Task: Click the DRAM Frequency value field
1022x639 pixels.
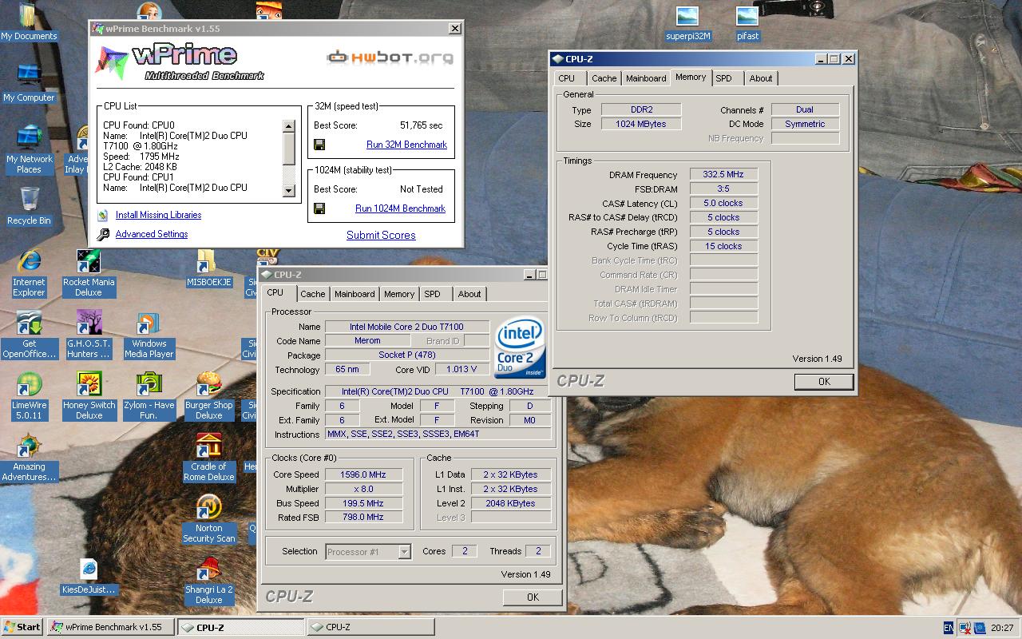Action: [723, 175]
